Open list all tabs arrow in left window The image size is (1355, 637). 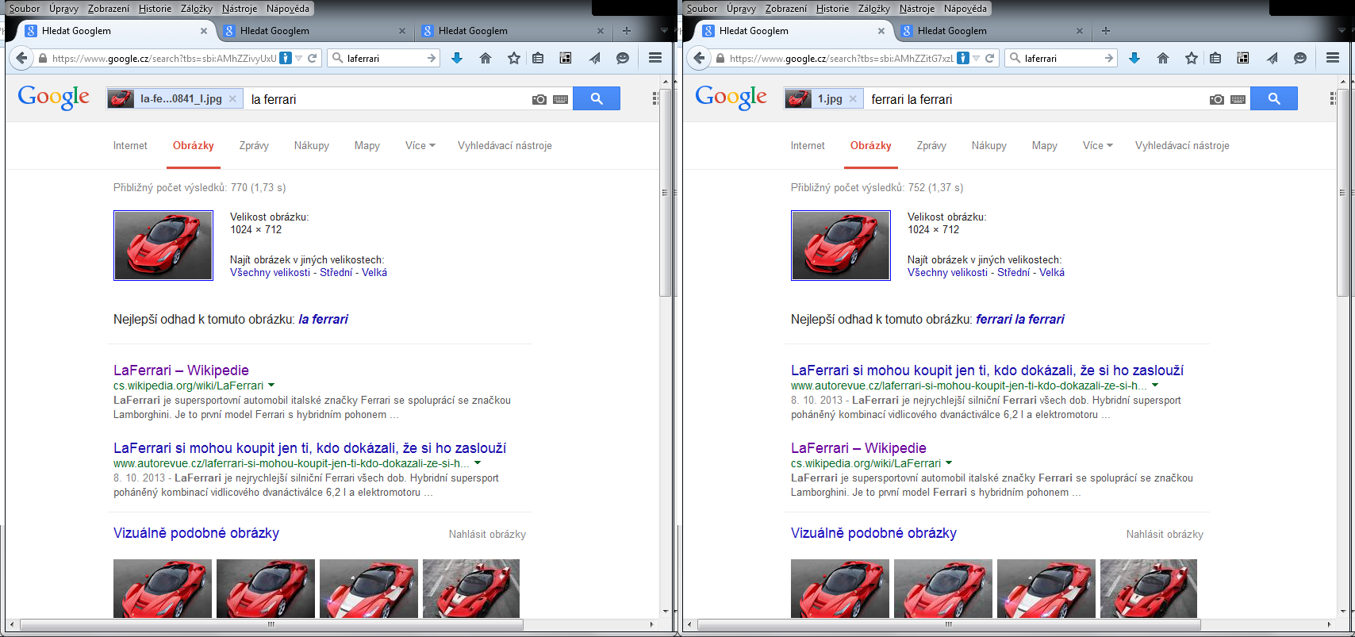pyautogui.click(x=665, y=31)
